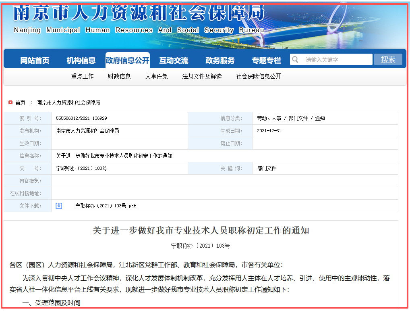The image size is (410, 311).
Task: Click the blue download icon beside 文件下载
Action: [x=59, y=206]
